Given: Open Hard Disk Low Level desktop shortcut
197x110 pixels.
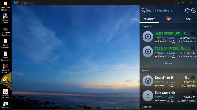Looking at the screenshot, I should [x=6, y=94].
